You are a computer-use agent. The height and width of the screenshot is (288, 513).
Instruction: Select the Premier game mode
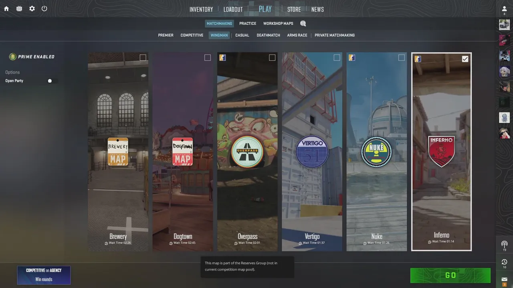point(166,35)
